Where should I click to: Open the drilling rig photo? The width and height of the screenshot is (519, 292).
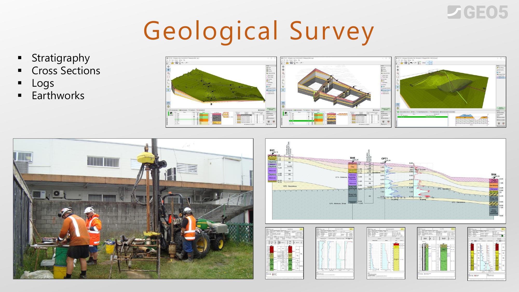[x=133, y=209]
